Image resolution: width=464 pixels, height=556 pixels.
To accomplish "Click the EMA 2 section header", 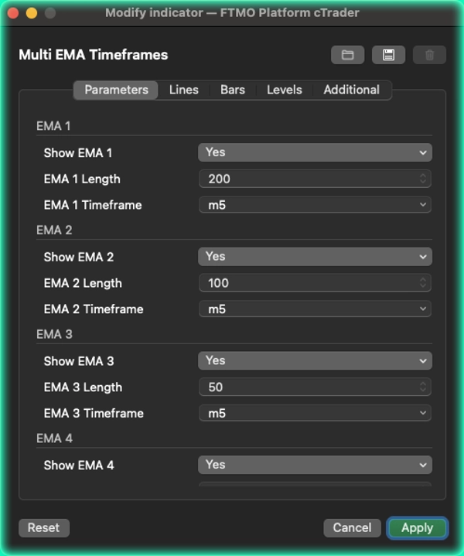I will point(54,230).
